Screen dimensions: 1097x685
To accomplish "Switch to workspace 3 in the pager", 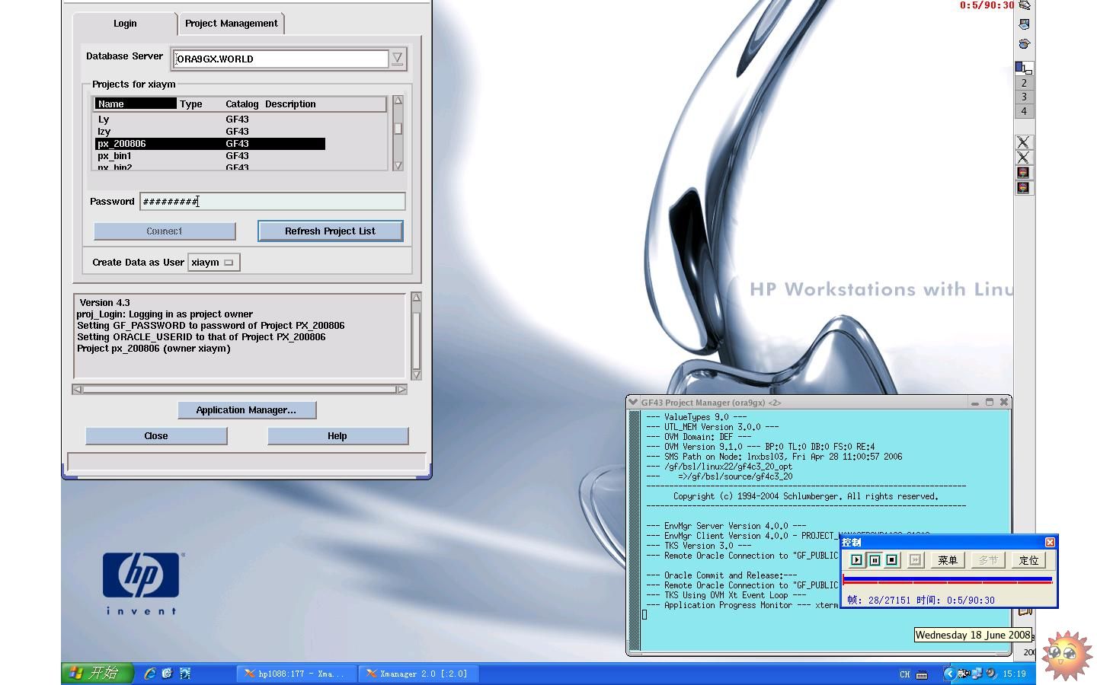I will (1024, 97).
